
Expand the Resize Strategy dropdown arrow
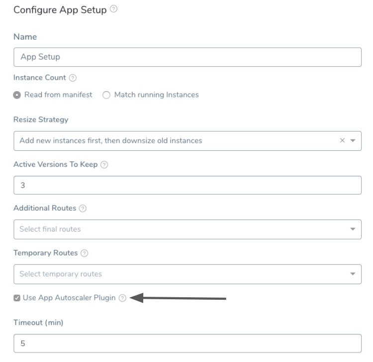coord(353,140)
